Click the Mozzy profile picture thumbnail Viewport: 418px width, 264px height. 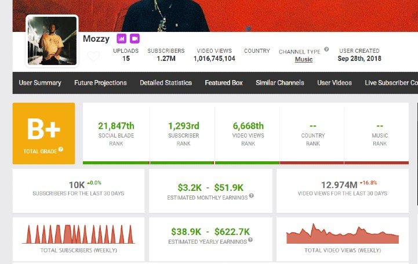point(52,41)
